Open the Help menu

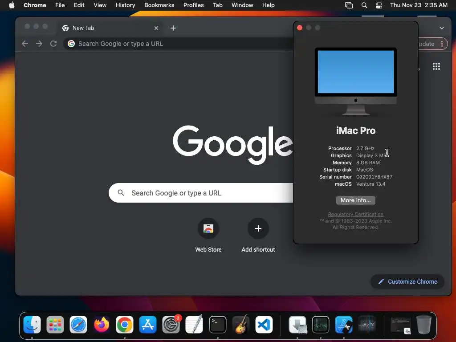tap(268, 5)
